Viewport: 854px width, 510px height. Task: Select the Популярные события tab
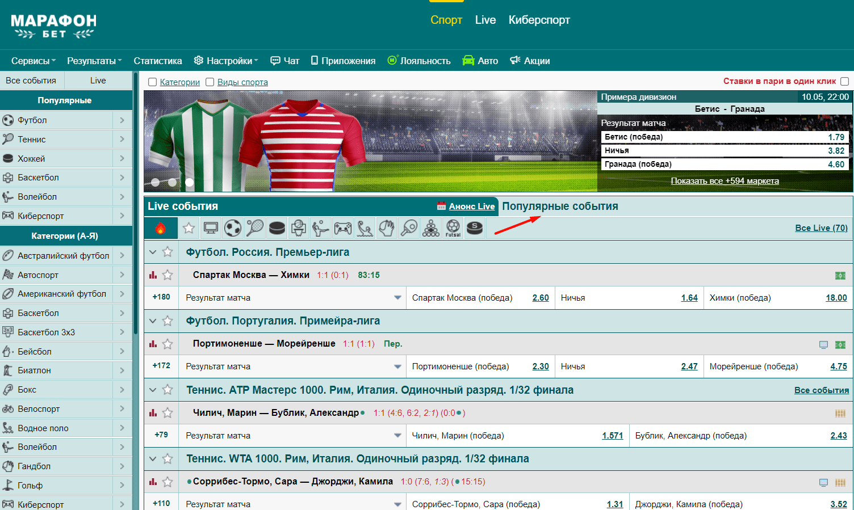(x=560, y=206)
